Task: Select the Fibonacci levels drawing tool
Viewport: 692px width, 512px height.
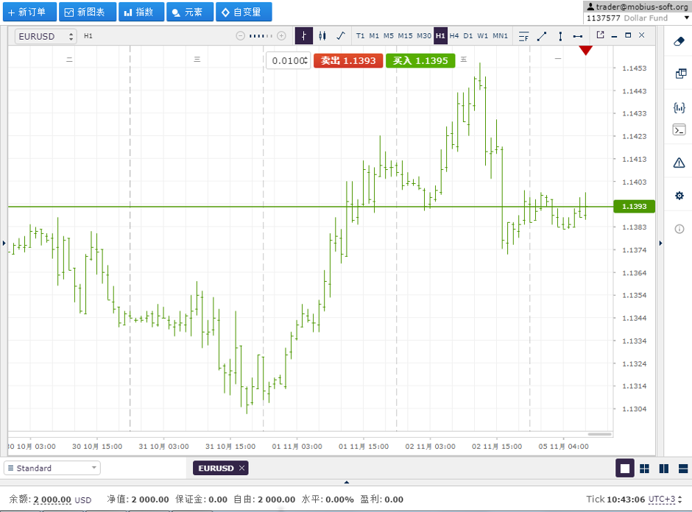Action: [524, 36]
